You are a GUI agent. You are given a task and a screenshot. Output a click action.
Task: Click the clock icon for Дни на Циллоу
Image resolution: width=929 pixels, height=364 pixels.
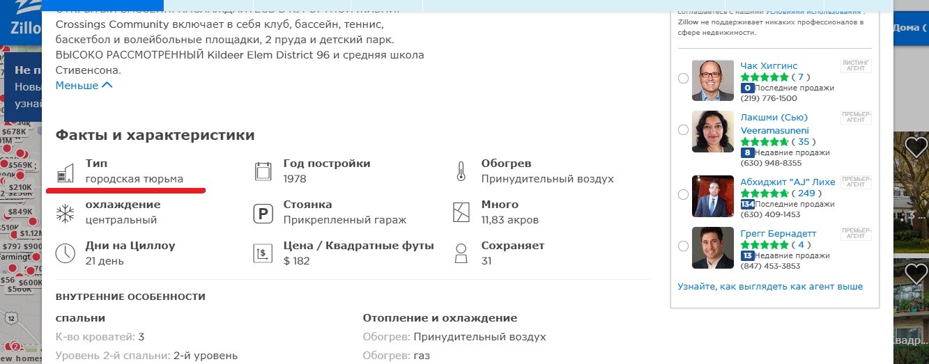coord(65,253)
